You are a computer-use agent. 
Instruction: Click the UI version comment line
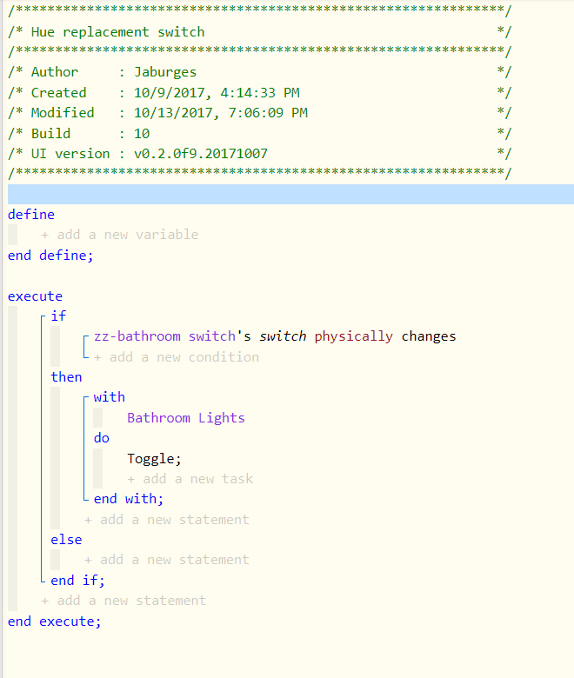coord(259,154)
